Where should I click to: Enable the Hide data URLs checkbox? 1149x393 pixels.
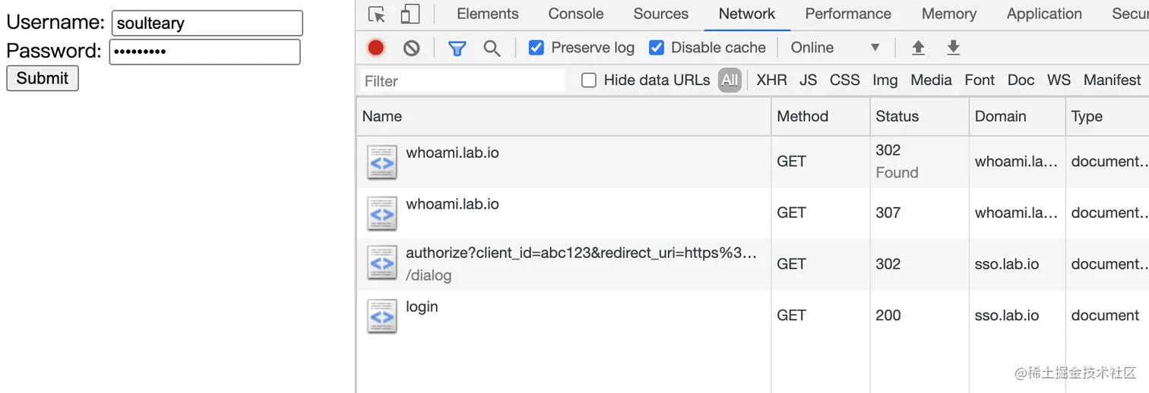(589, 80)
